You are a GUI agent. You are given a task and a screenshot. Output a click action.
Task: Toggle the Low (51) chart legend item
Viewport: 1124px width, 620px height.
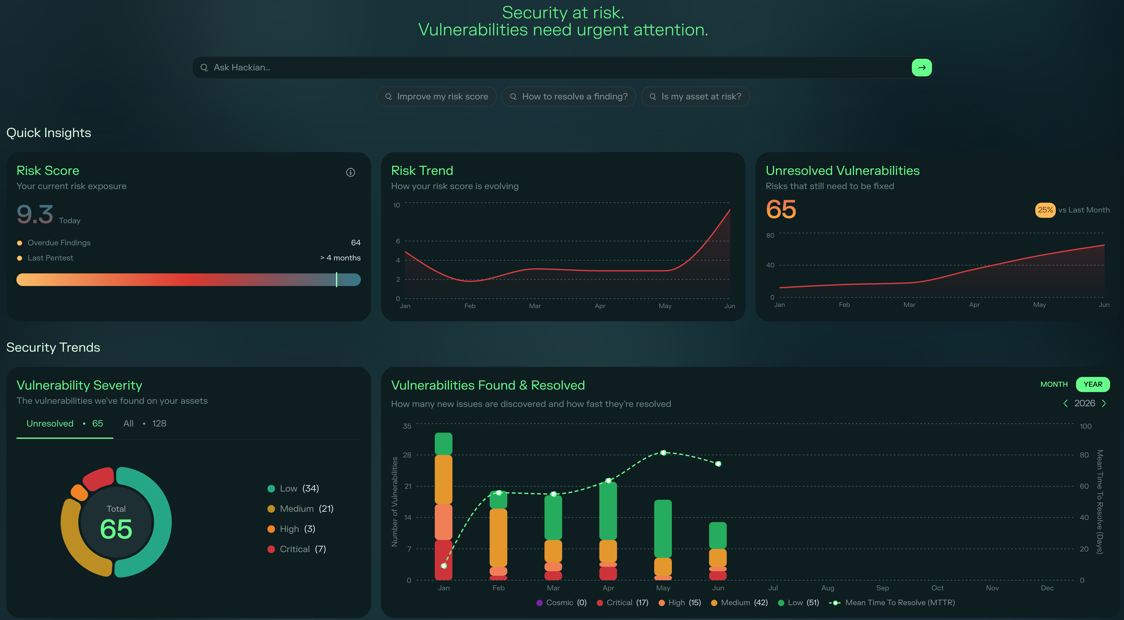pos(798,603)
